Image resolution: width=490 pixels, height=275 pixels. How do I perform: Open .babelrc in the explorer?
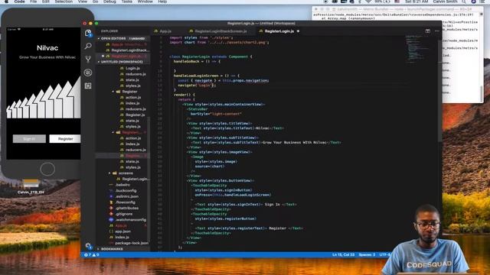click(x=122, y=185)
